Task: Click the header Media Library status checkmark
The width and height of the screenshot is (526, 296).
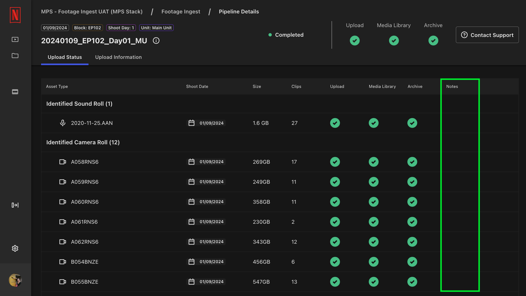Action: coord(394,41)
